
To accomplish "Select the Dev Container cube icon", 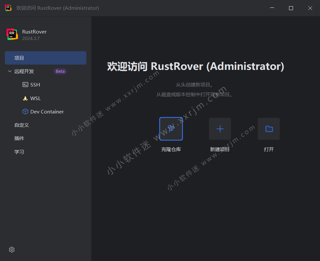I will [25, 111].
